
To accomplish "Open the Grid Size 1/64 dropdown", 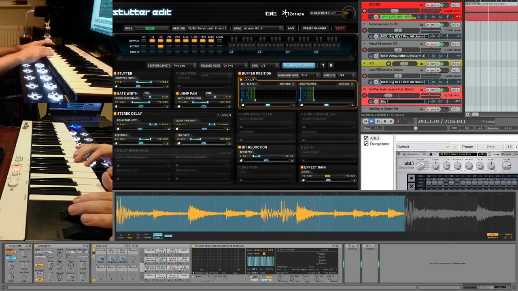I will pyautogui.click(x=346, y=75).
